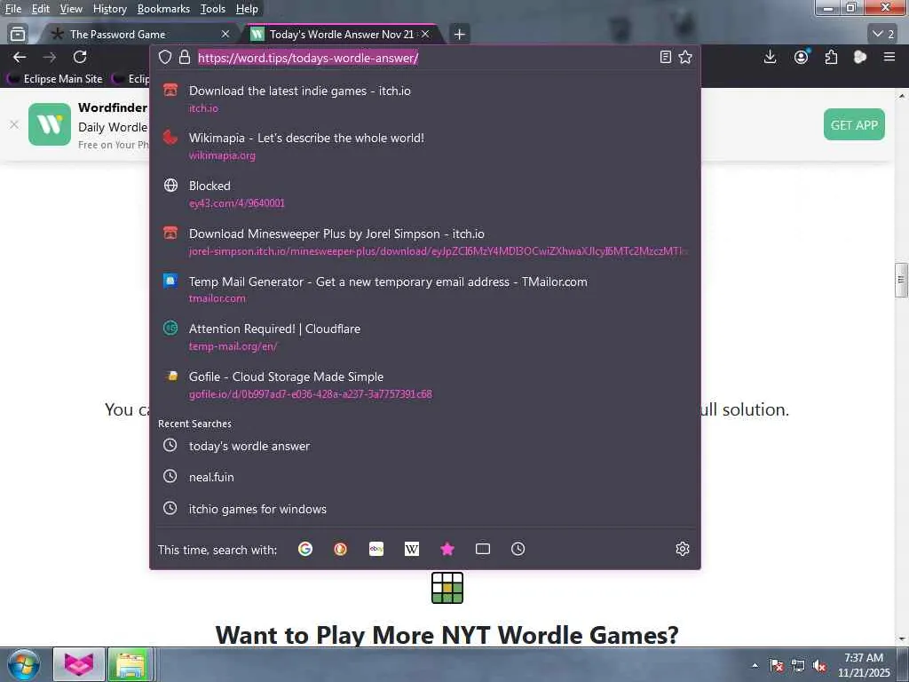The image size is (909, 682).
Task: Search with eBay icon this time
Action: pos(376,549)
